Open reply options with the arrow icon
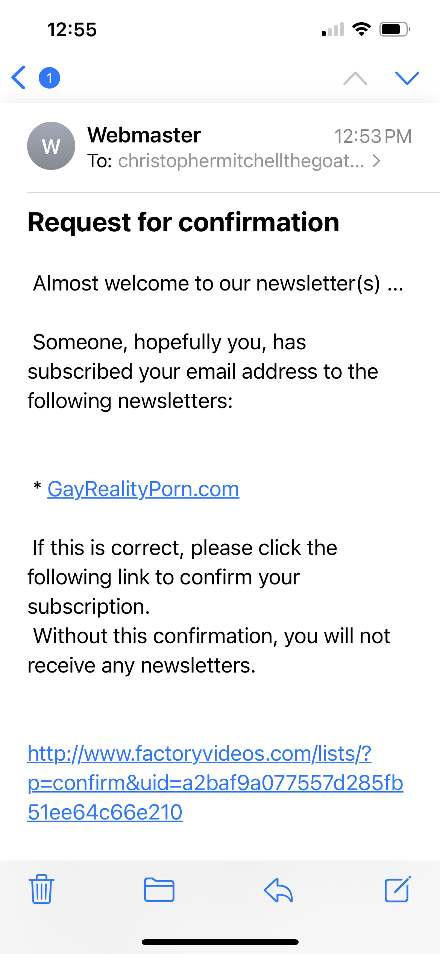The height and width of the screenshot is (954, 440). click(278, 890)
